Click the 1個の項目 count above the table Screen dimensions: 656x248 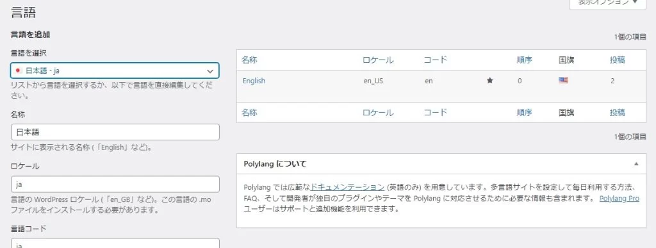pyautogui.click(x=630, y=37)
